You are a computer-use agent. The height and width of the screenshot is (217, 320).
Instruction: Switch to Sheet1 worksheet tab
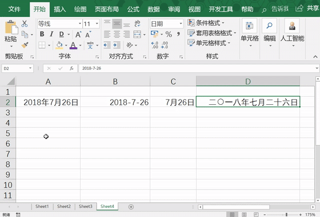point(42,207)
